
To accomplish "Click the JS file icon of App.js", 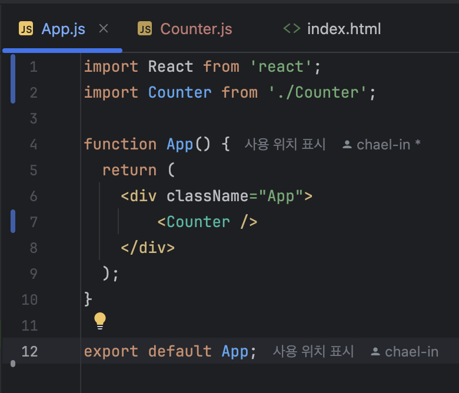I will (26, 28).
